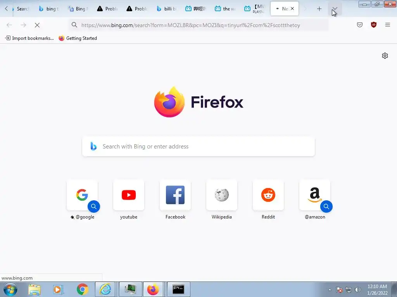397x297 pixels.
Task: Open the uBlock Origin extension icon
Action: [374, 25]
